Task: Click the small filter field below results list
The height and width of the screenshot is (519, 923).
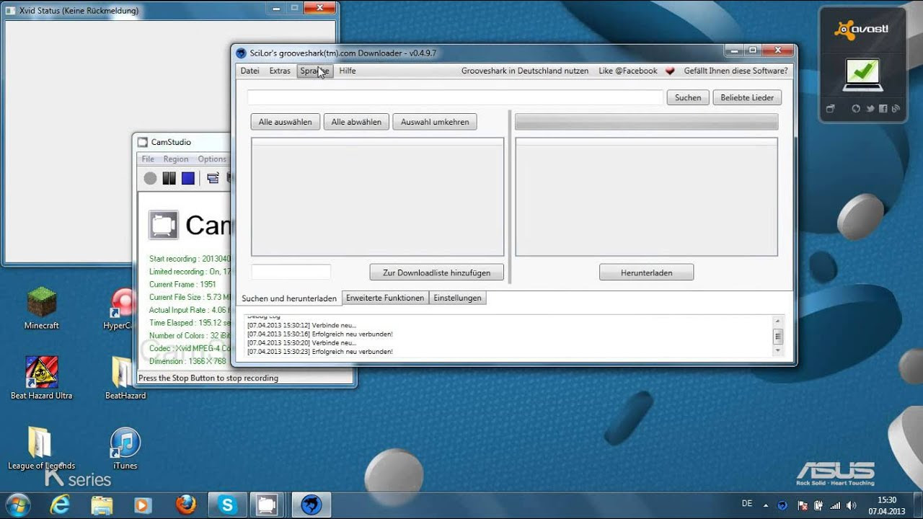Action: pos(291,272)
